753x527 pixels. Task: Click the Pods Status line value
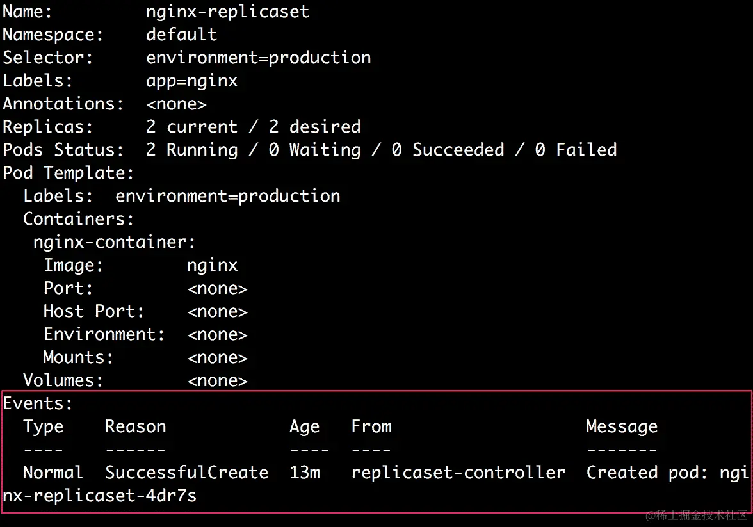click(381, 150)
